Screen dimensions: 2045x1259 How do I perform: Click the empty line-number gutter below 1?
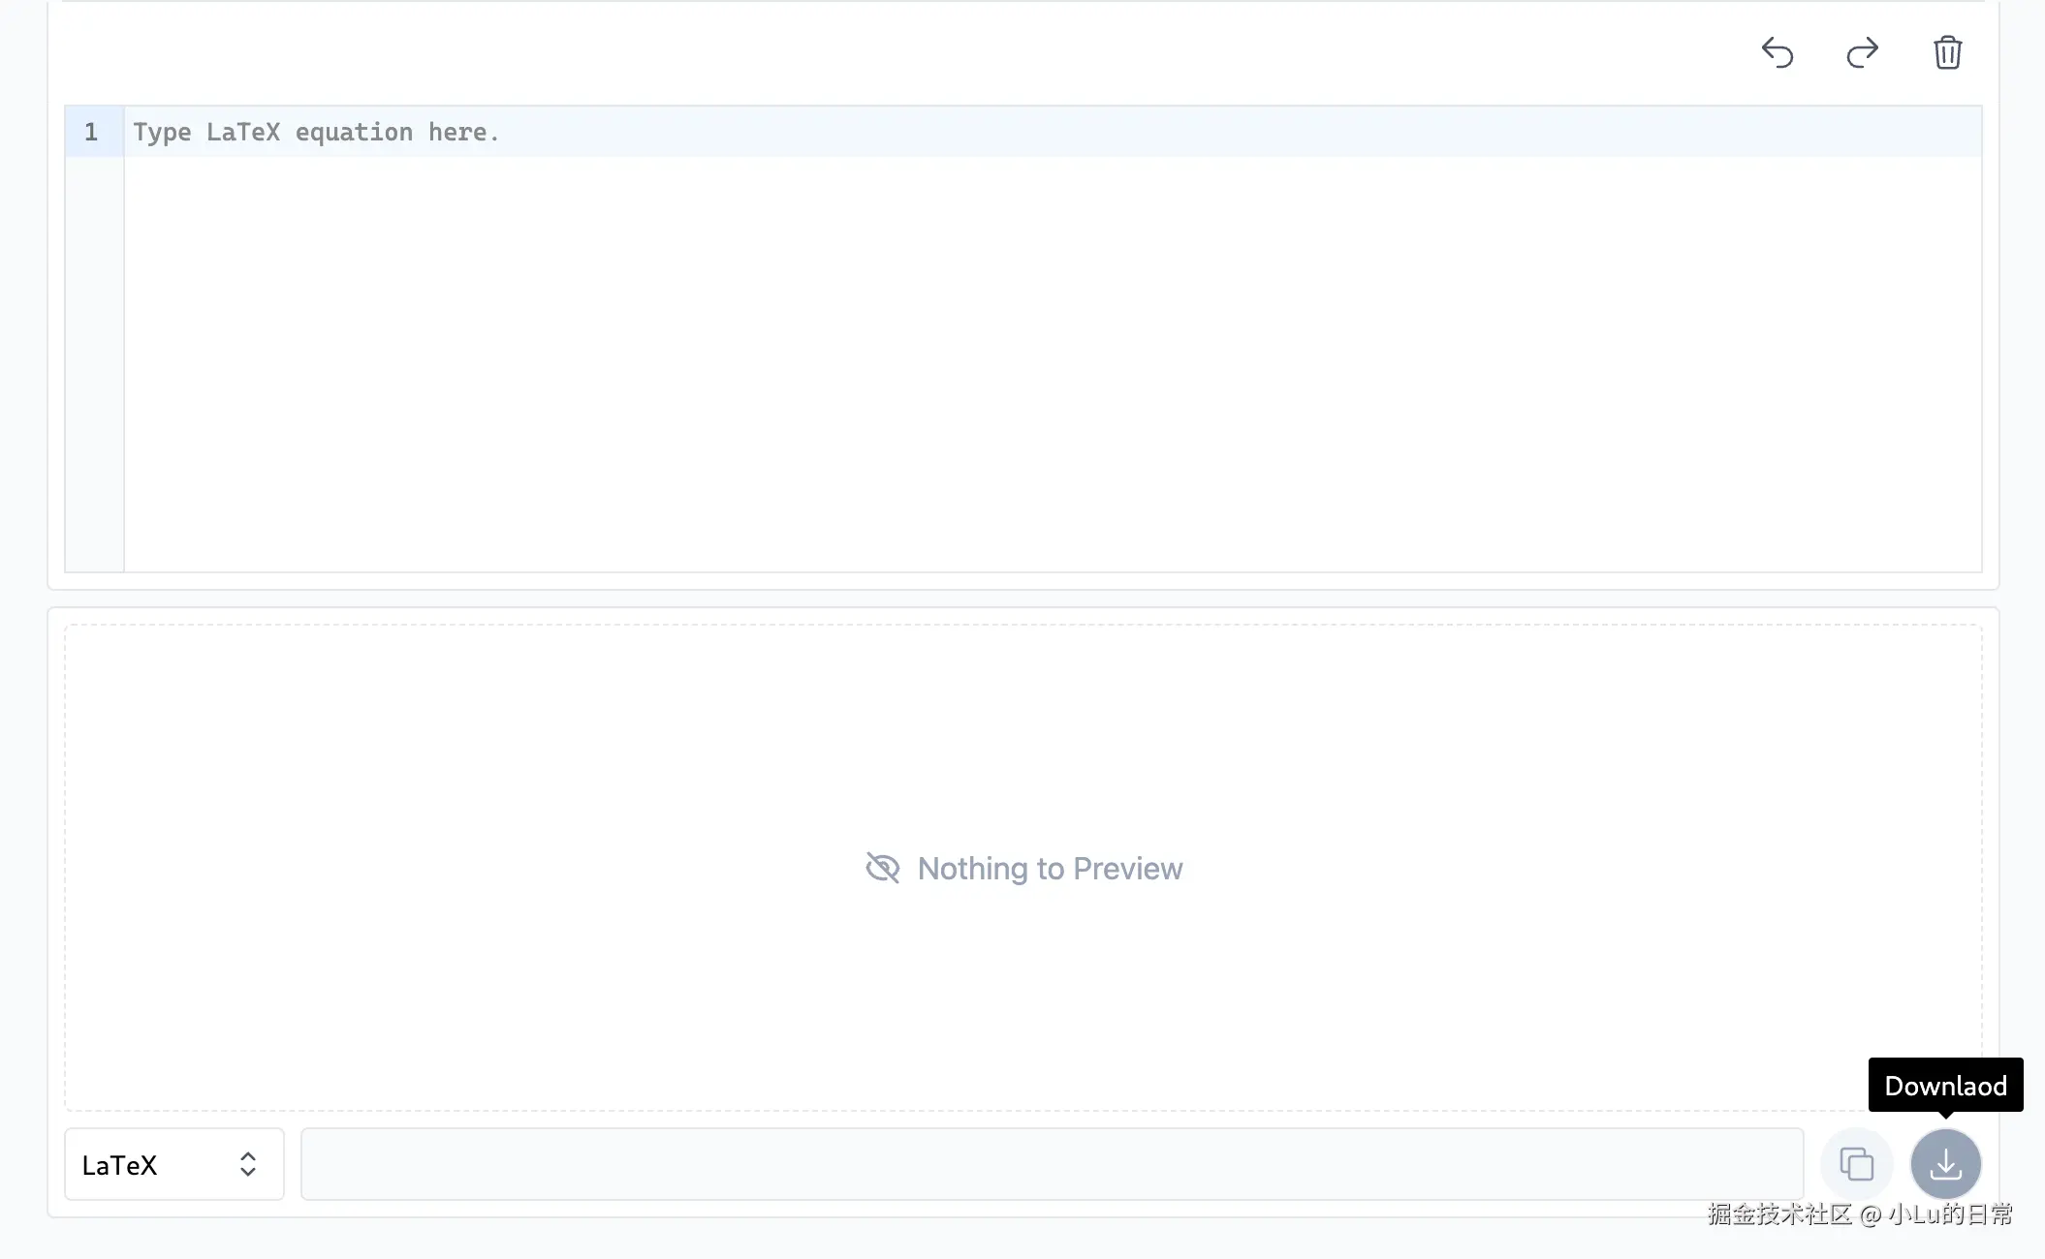(x=94, y=363)
